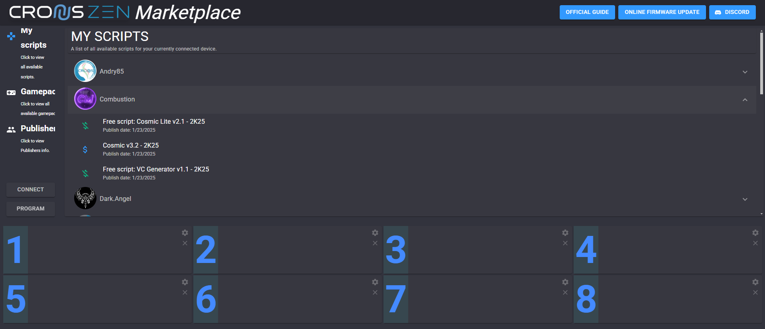Click the Dark.Angel publisher avatar

(x=85, y=199)
